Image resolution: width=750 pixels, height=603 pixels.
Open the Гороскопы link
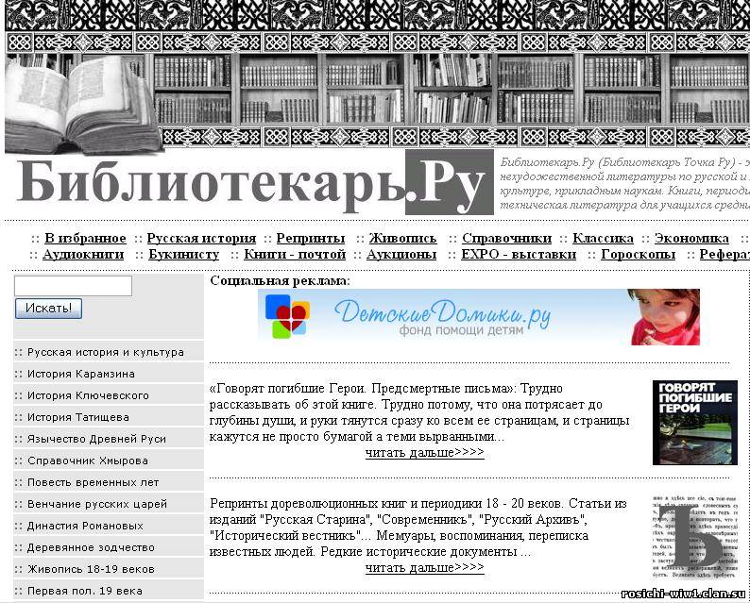tap(639, 254)
